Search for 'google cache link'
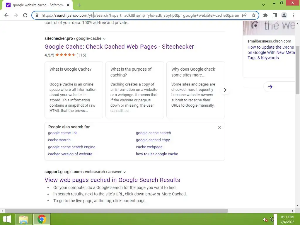The image size is (300, 225). 63,133
